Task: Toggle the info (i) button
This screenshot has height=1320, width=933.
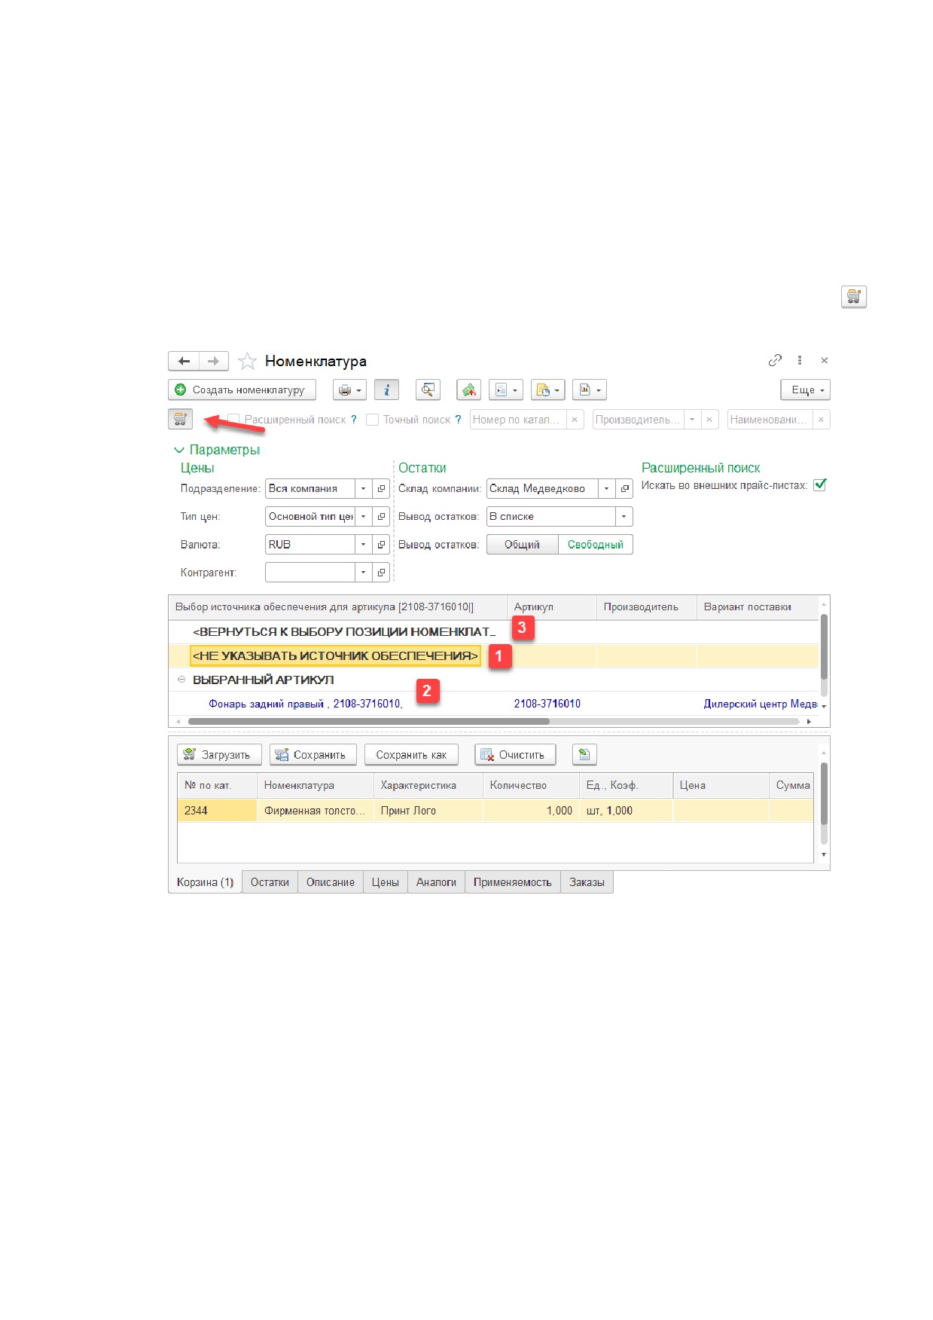Action: [386, 390]
